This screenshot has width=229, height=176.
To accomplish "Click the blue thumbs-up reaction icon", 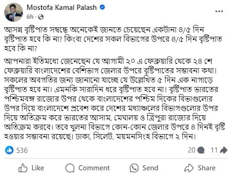I will click(x=9, y=150).
